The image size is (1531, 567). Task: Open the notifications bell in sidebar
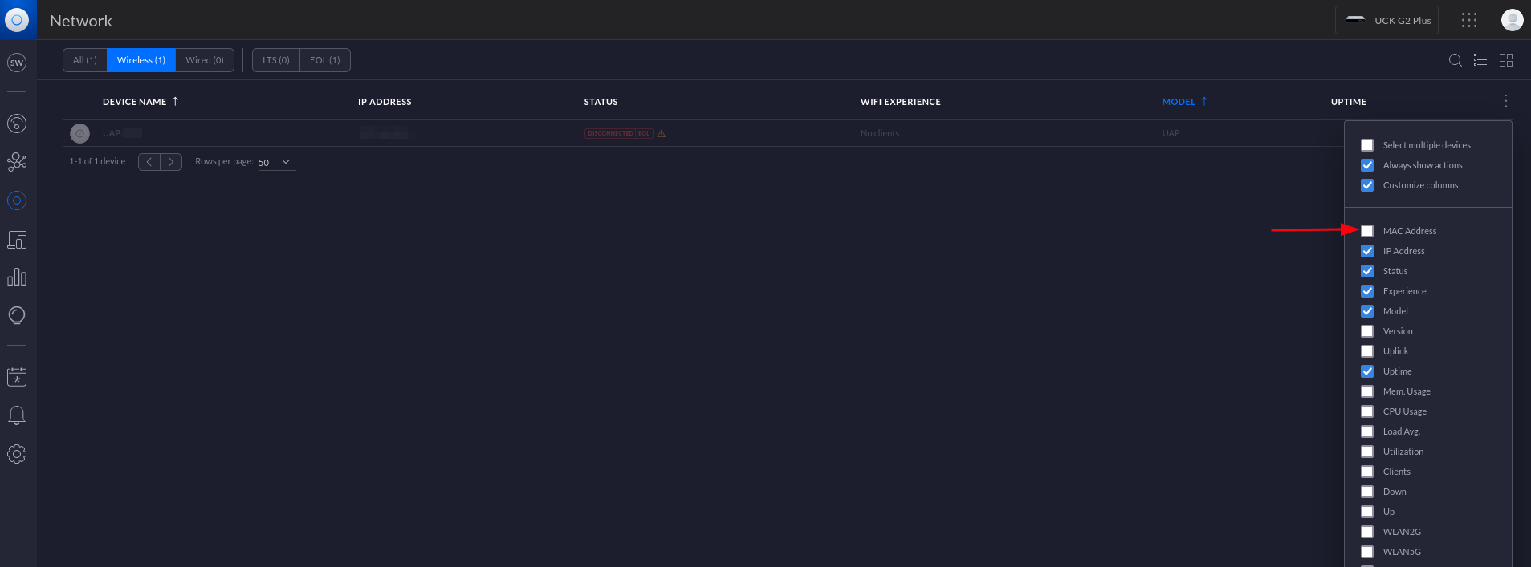[17, 415]
